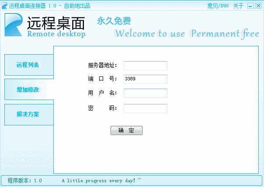Image resolution: width=264 pixels, height=187 pixels.
Task: Click the 密码 input field
Action: 146,108
